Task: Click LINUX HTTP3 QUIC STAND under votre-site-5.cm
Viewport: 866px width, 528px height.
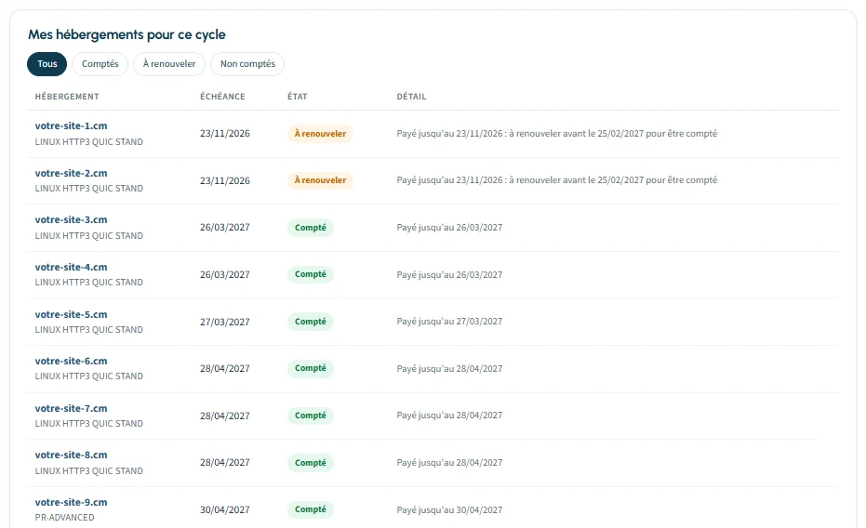Action: coord(89,329)
